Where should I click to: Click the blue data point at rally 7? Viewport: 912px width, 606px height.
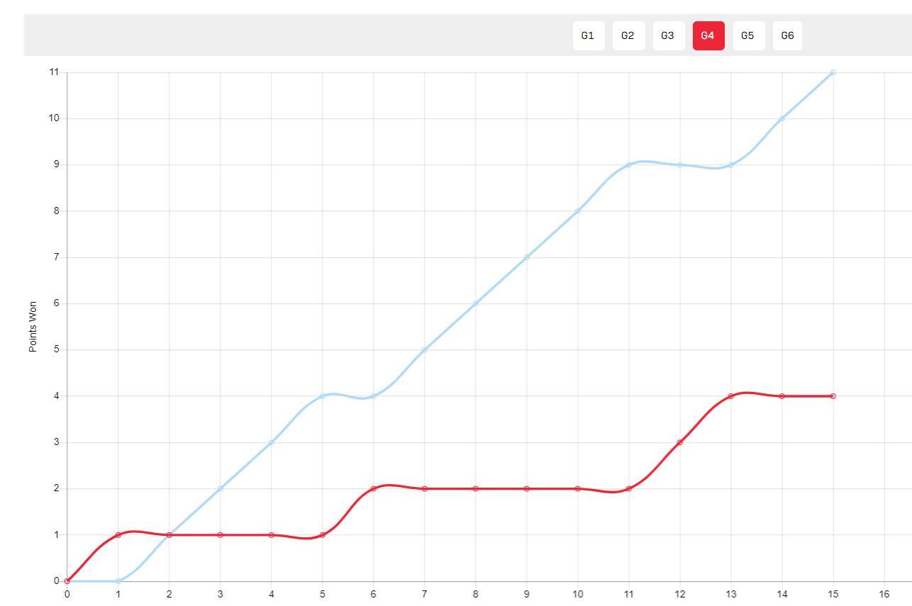[x=425, y=349]
